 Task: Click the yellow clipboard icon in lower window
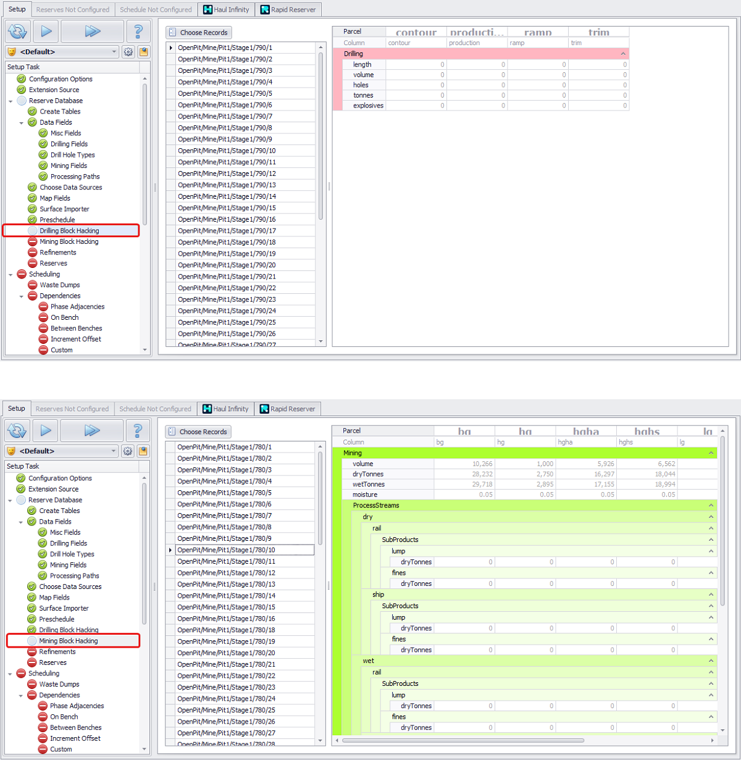point(143,451)
